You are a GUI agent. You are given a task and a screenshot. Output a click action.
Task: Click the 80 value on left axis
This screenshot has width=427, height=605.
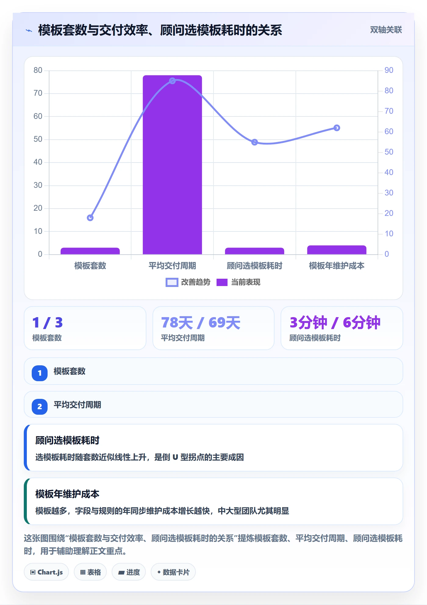(38, 70)
